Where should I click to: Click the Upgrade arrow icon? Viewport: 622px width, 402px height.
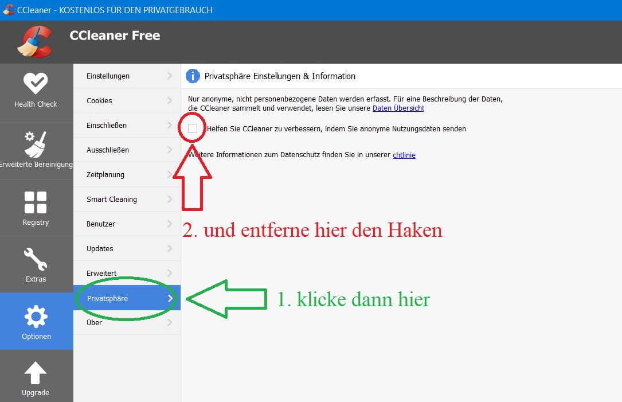click(36, 373)
